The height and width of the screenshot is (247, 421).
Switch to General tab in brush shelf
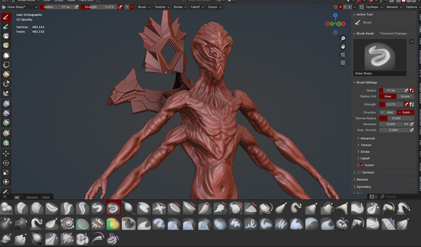pyautogui.click(x=32, y=197)
